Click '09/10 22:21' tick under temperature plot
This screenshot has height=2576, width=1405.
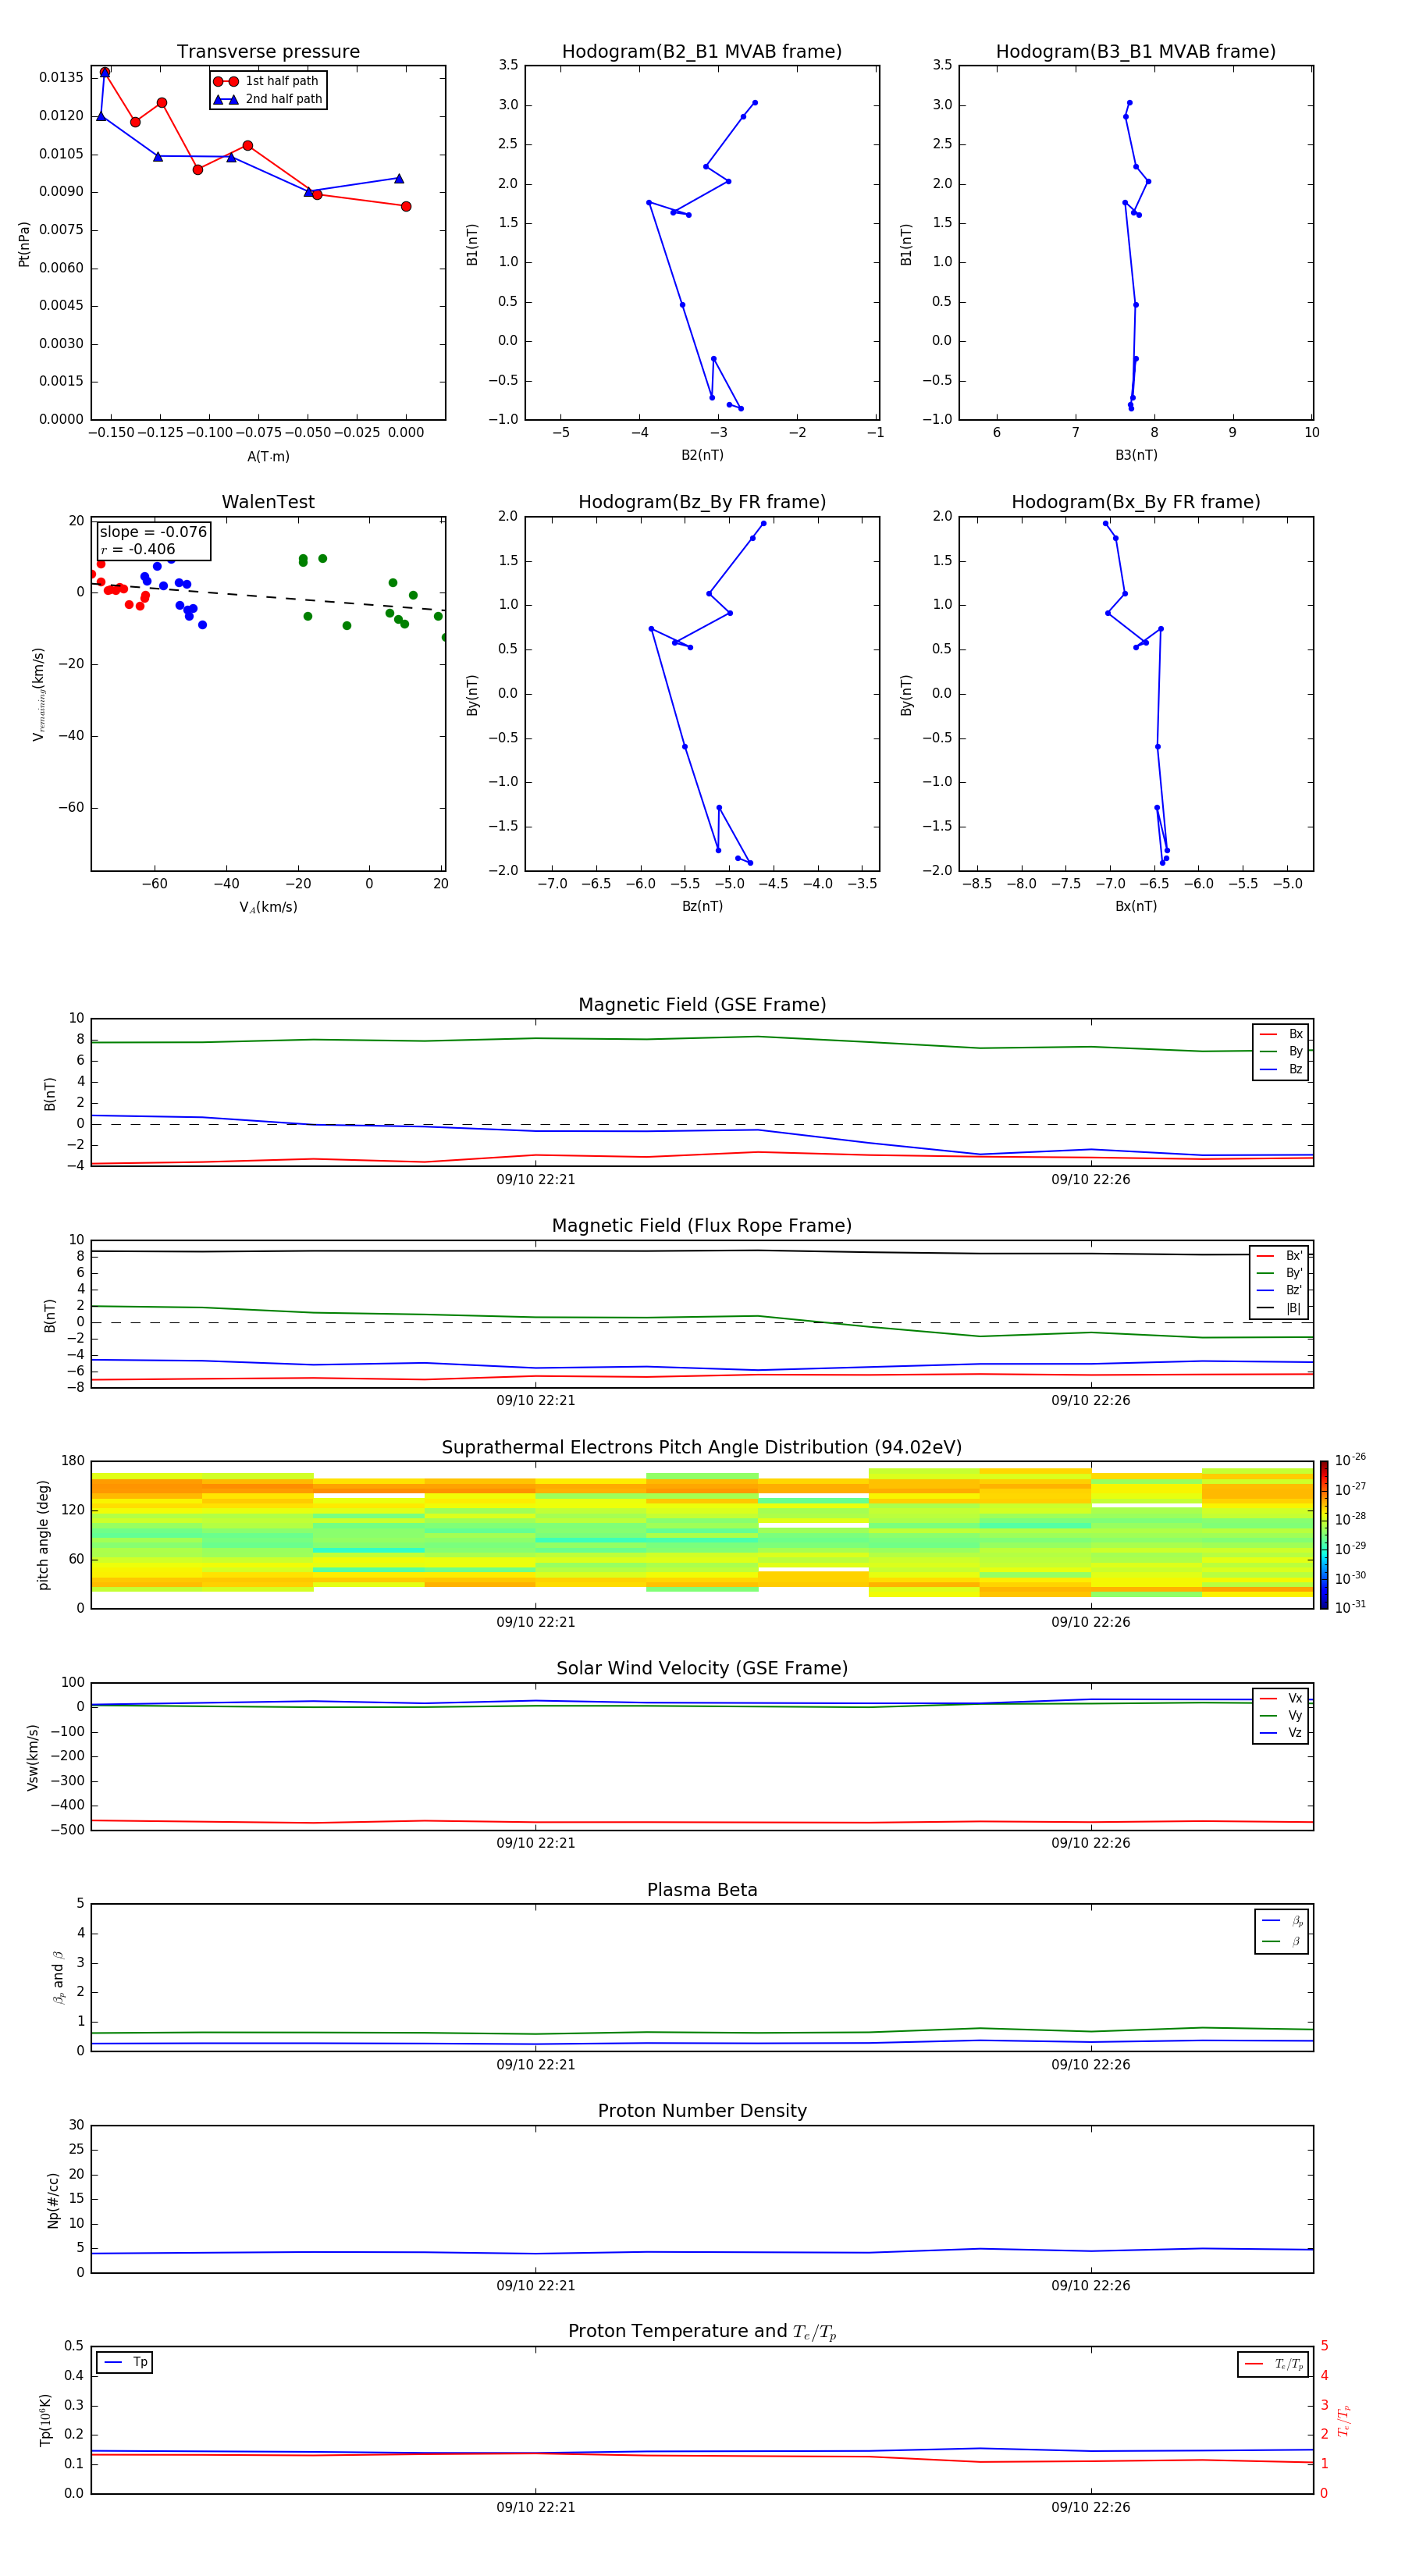pos(536,2507)
